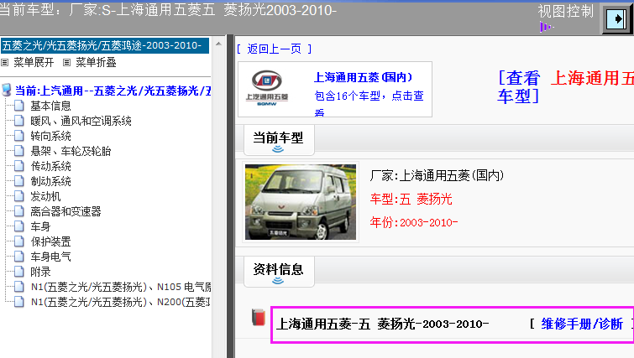Click page icon beside N105 电气 item
The image size is (634, 358).
coord(19,287)
